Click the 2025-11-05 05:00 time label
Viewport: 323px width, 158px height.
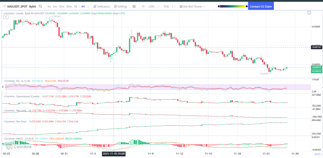point(114,154)
